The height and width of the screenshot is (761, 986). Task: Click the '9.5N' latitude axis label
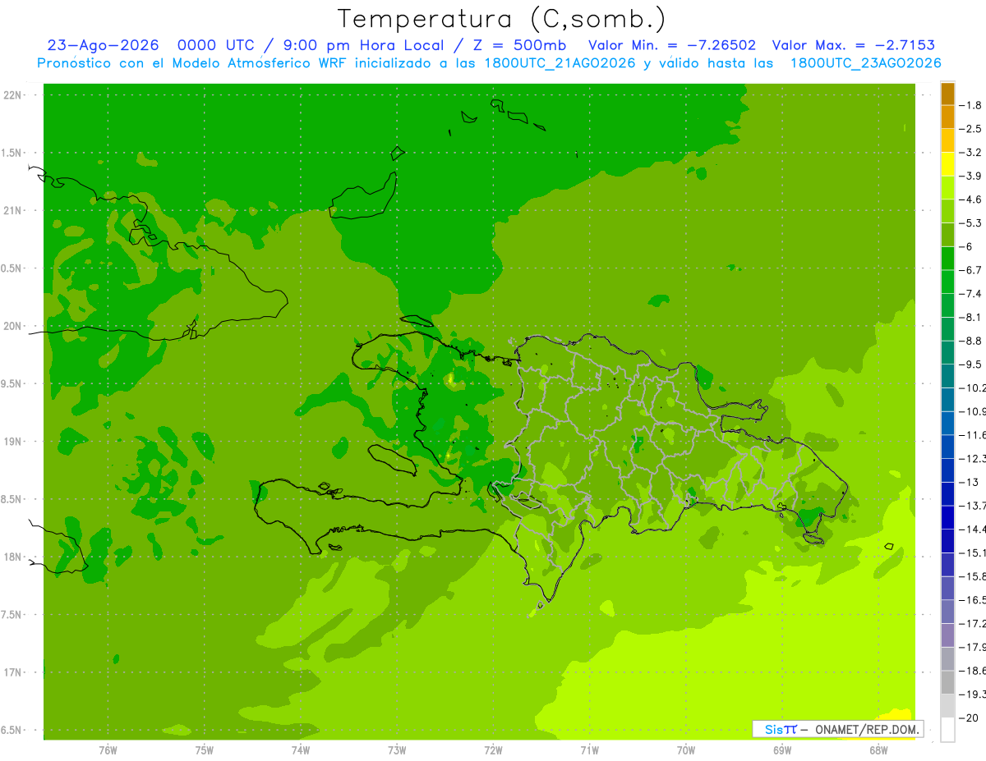pyautogui.click(x=12, y=384)
